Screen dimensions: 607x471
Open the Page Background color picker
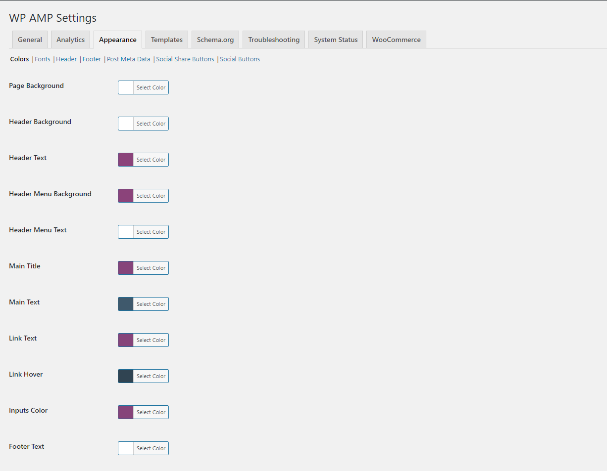[x=143, y=87]
